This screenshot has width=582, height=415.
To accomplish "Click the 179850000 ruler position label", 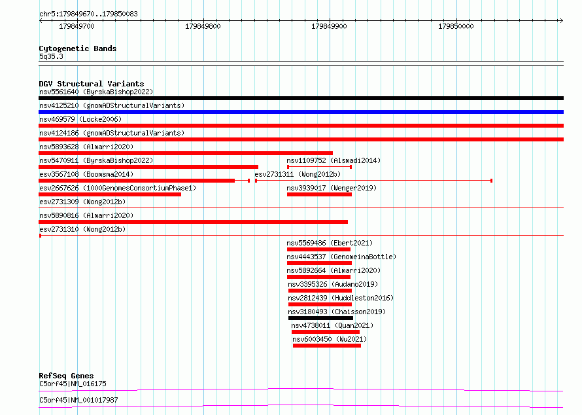I will [456, 26].
